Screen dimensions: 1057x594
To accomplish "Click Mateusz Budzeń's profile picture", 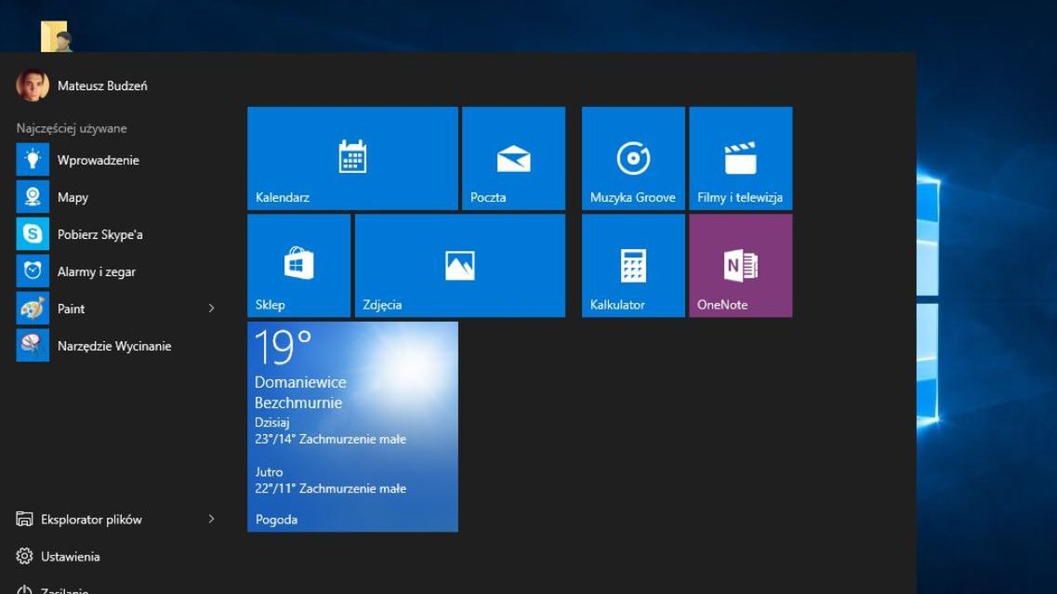I will (33, 86).
